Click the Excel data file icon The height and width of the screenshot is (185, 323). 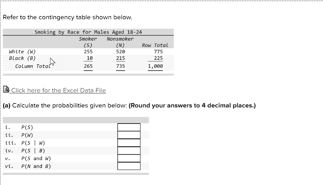point(6,90)
